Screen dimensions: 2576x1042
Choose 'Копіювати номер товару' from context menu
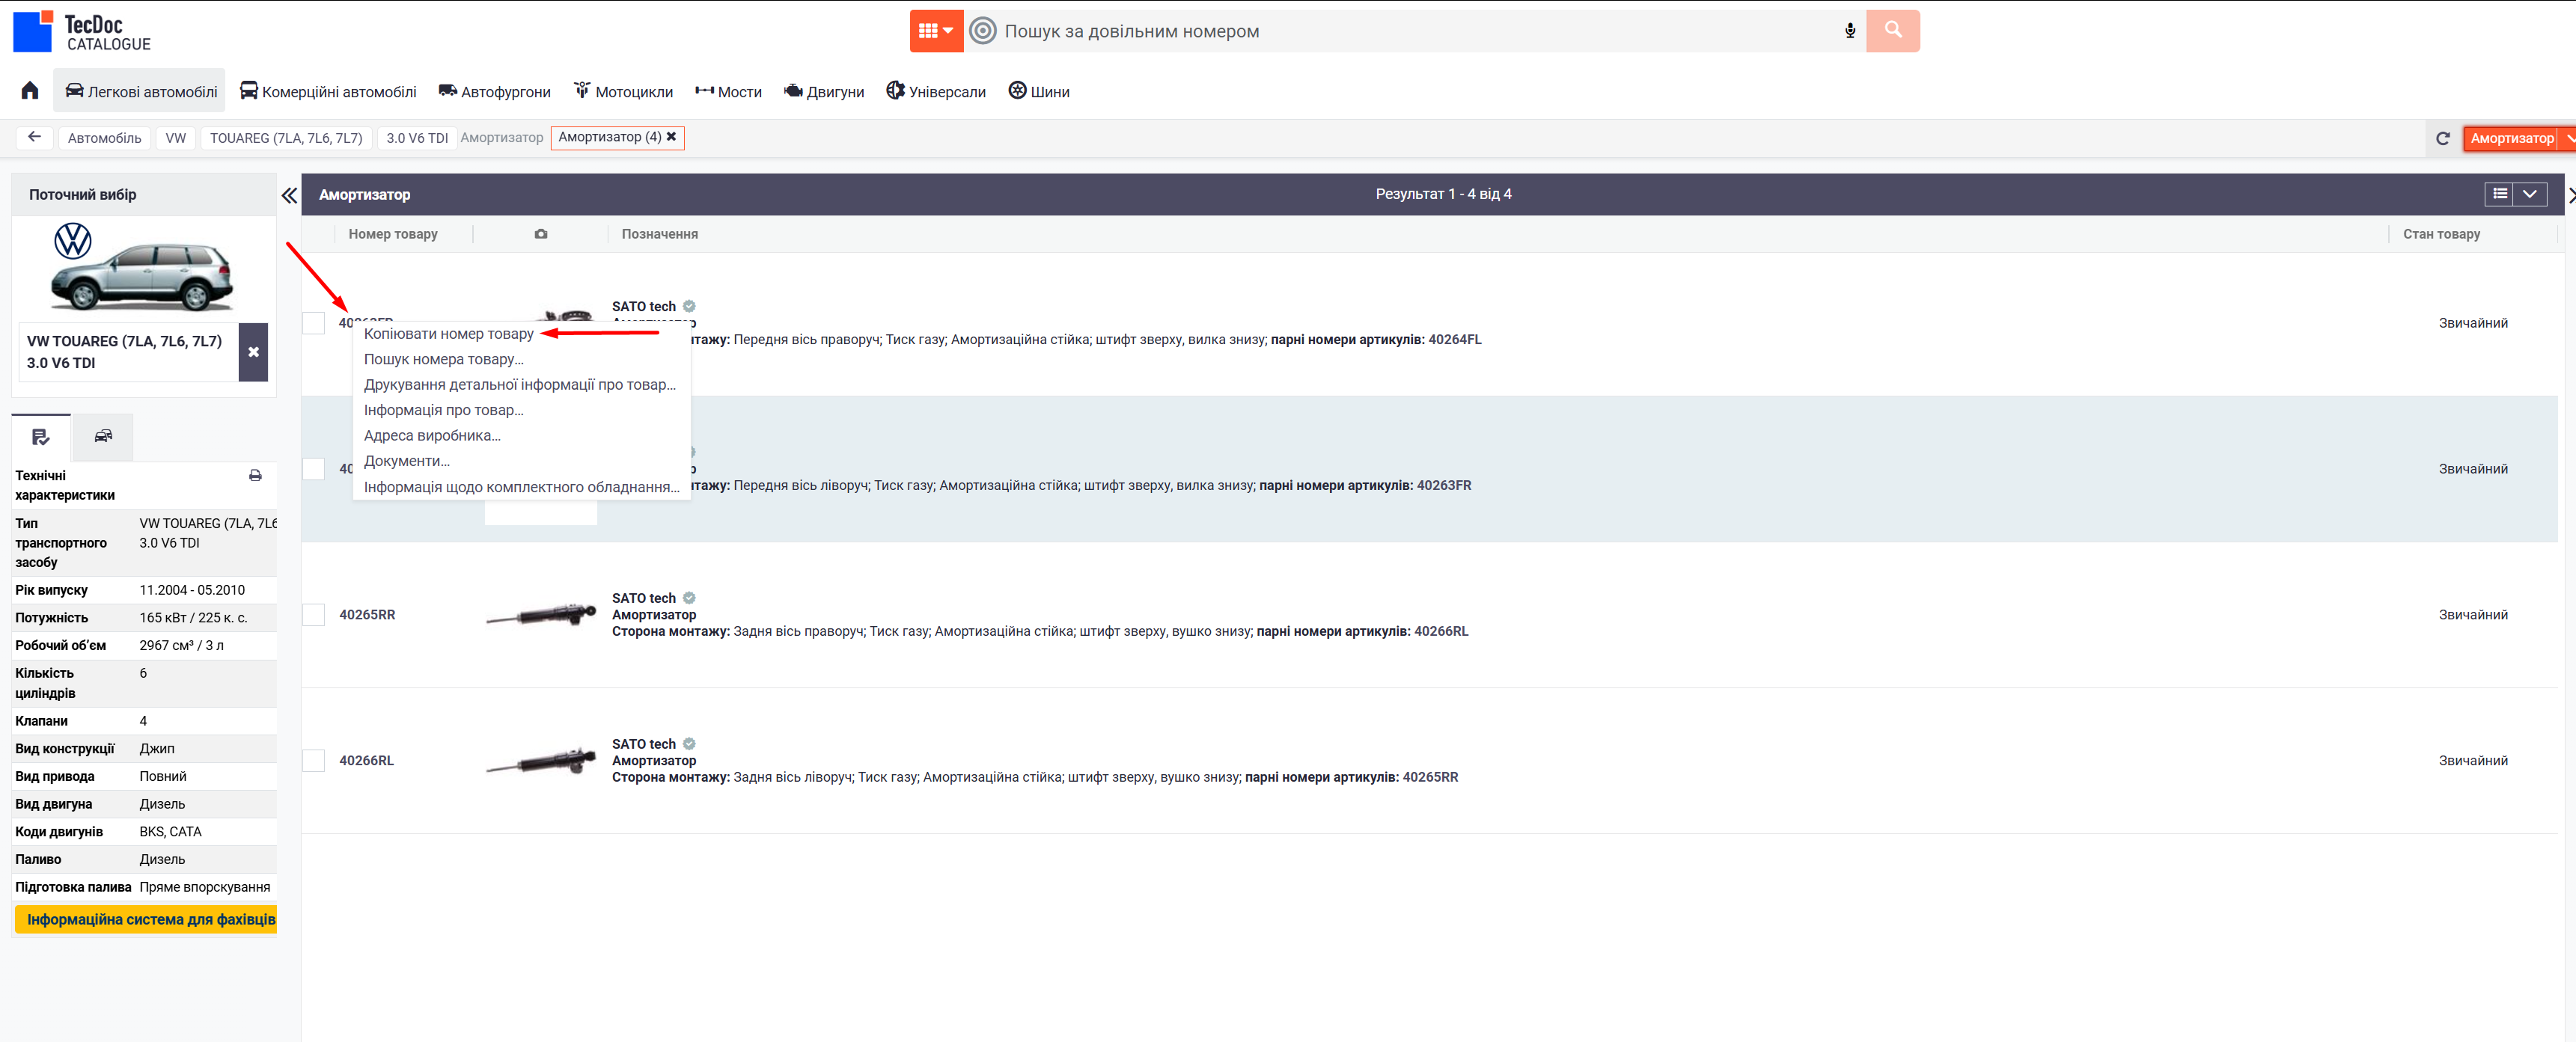pyautogui.click(x=448, y=334)
